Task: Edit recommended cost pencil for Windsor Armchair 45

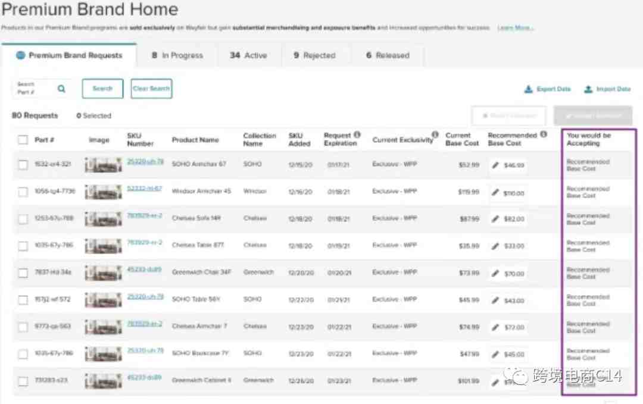Action: click(495, 192)
